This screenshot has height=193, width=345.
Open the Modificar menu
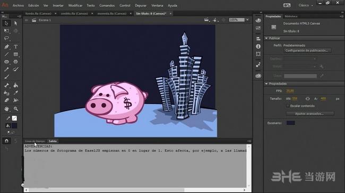tap(75, 5)
